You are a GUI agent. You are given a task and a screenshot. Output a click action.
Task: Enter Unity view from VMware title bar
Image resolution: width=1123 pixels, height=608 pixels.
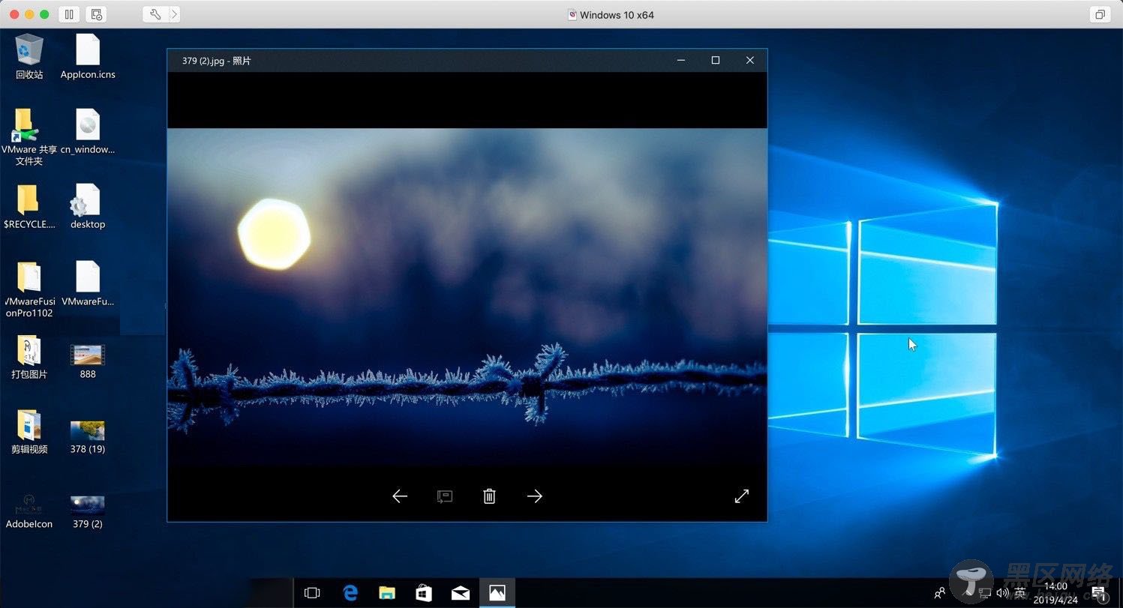tap(1100, 14)
